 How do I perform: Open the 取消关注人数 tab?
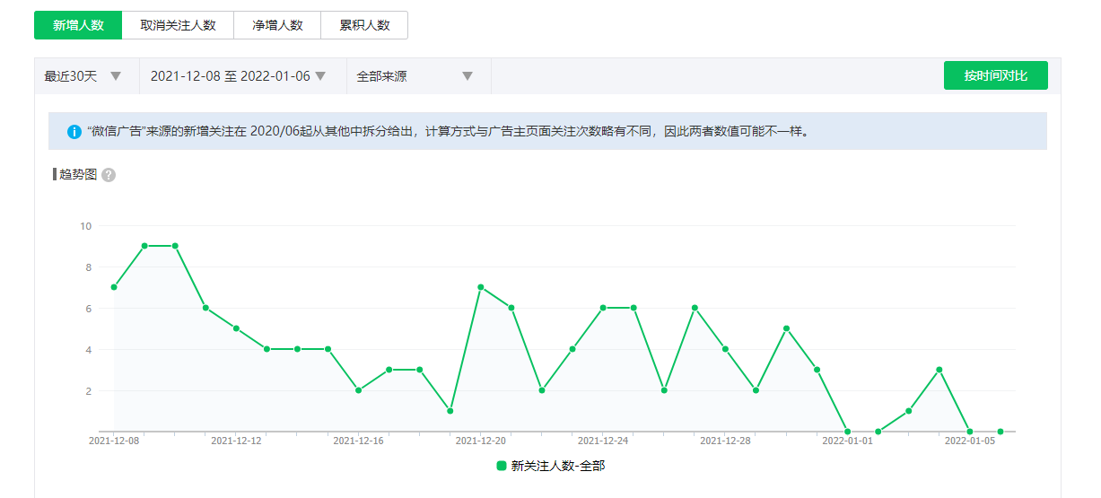pos(178,25)
